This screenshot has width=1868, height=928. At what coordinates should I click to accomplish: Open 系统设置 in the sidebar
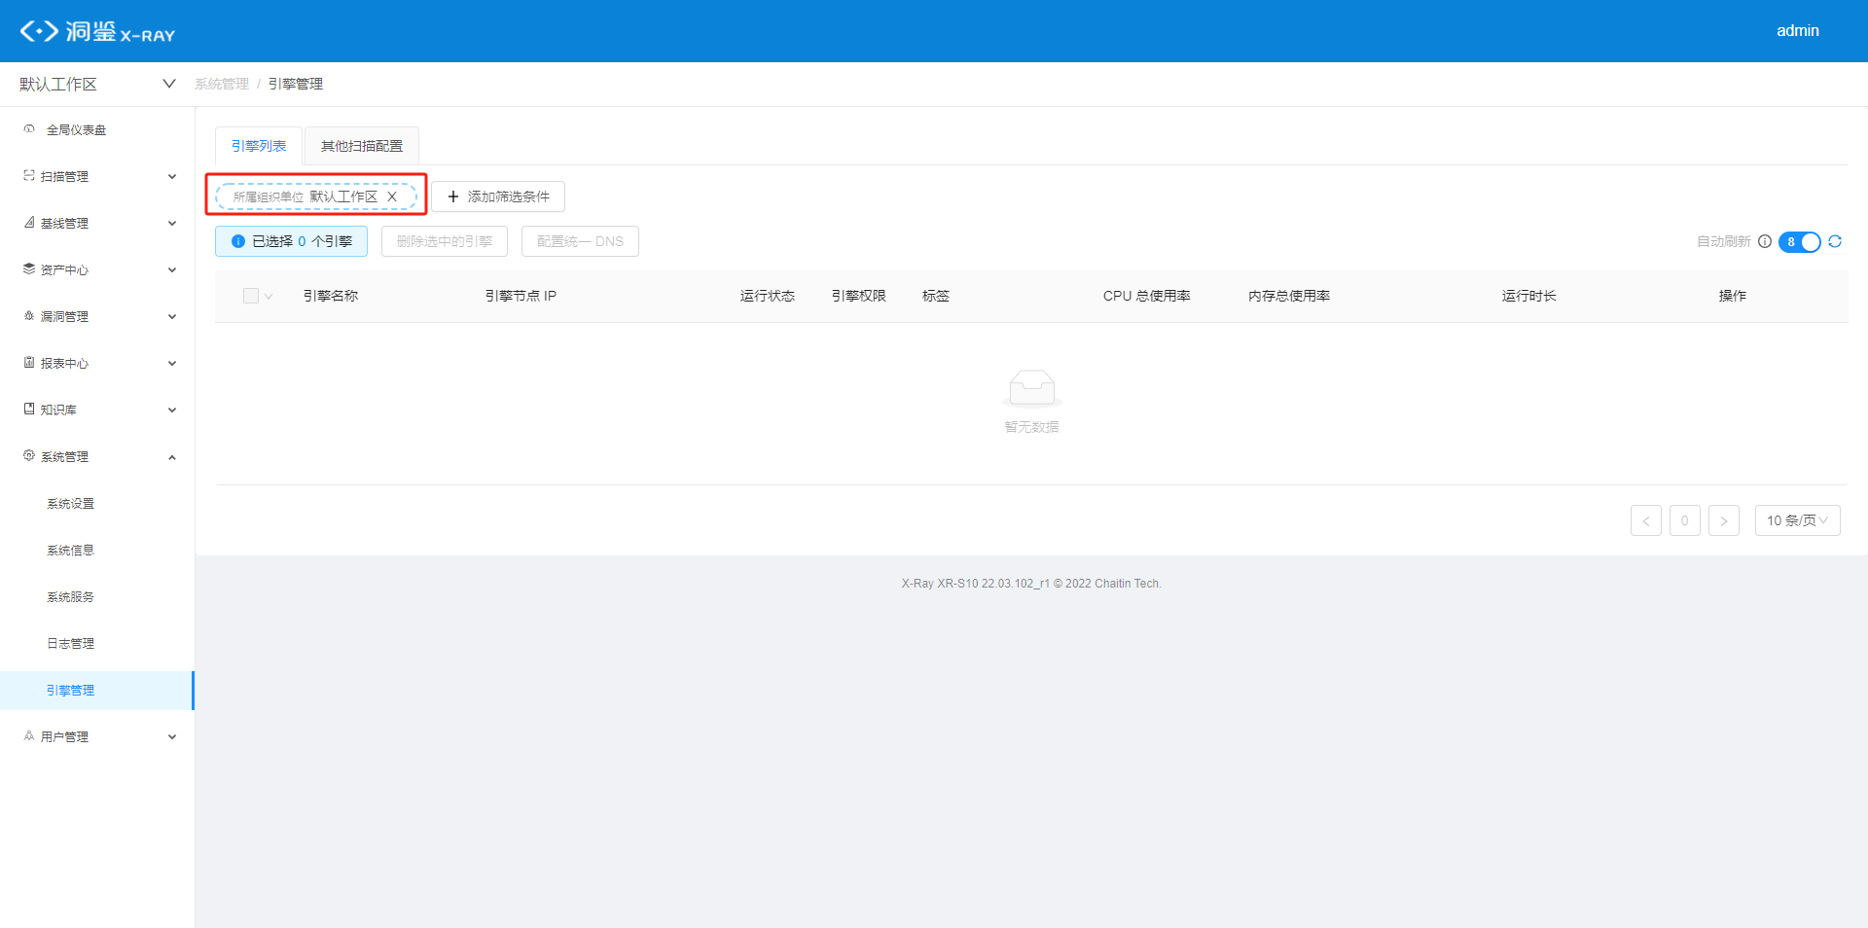[71, 504]
